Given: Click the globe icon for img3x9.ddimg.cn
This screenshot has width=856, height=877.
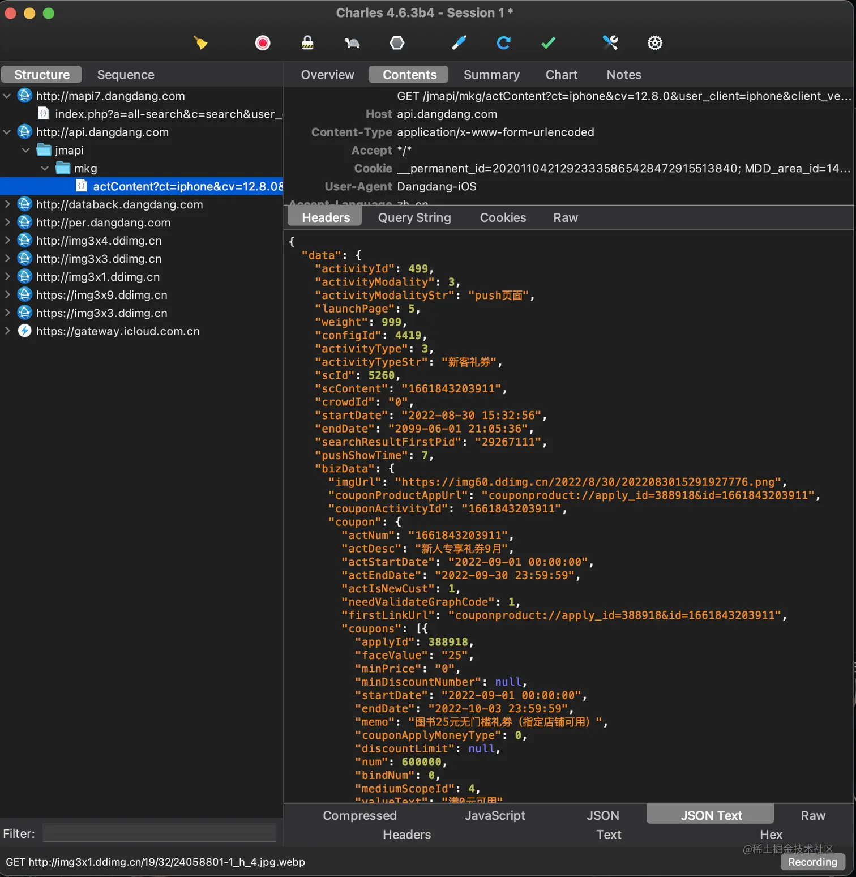Looking at the screenshot, I should click(x=24, y=295).
